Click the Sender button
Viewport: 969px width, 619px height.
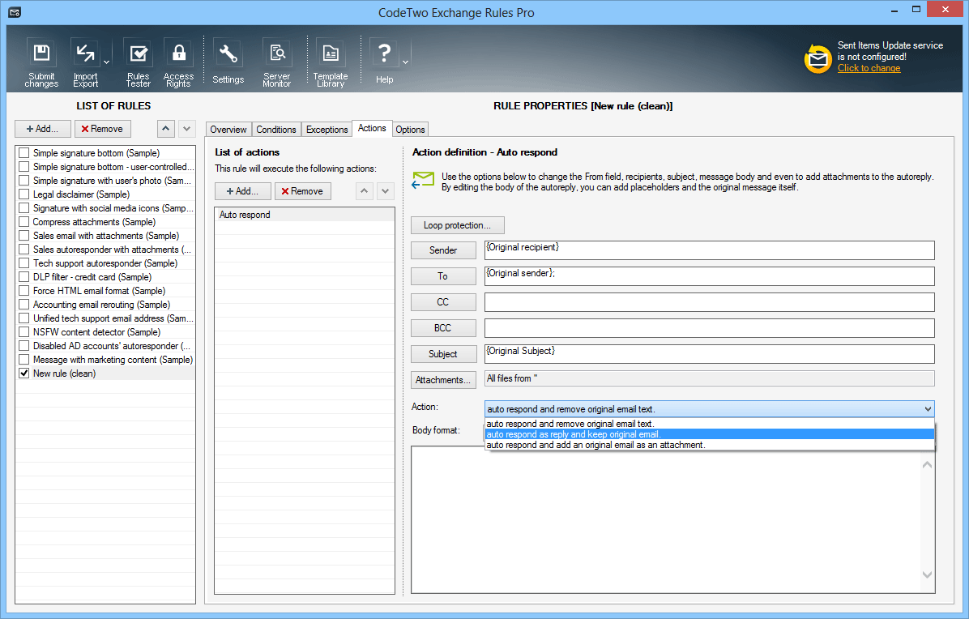tap(443, 250)
